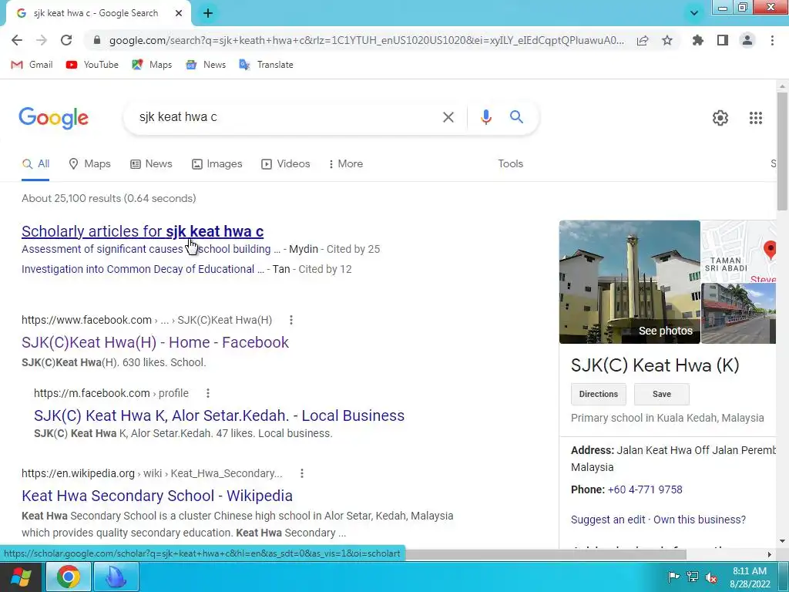
Task: Open the taskbar clock 8:11 AM
Action: pyautogui.click(x=749, y=577)
